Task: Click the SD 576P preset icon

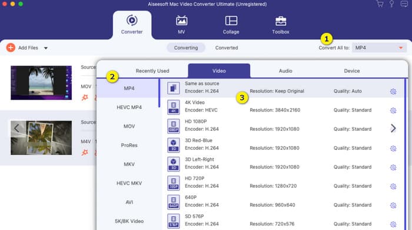Action: [174, 221]
